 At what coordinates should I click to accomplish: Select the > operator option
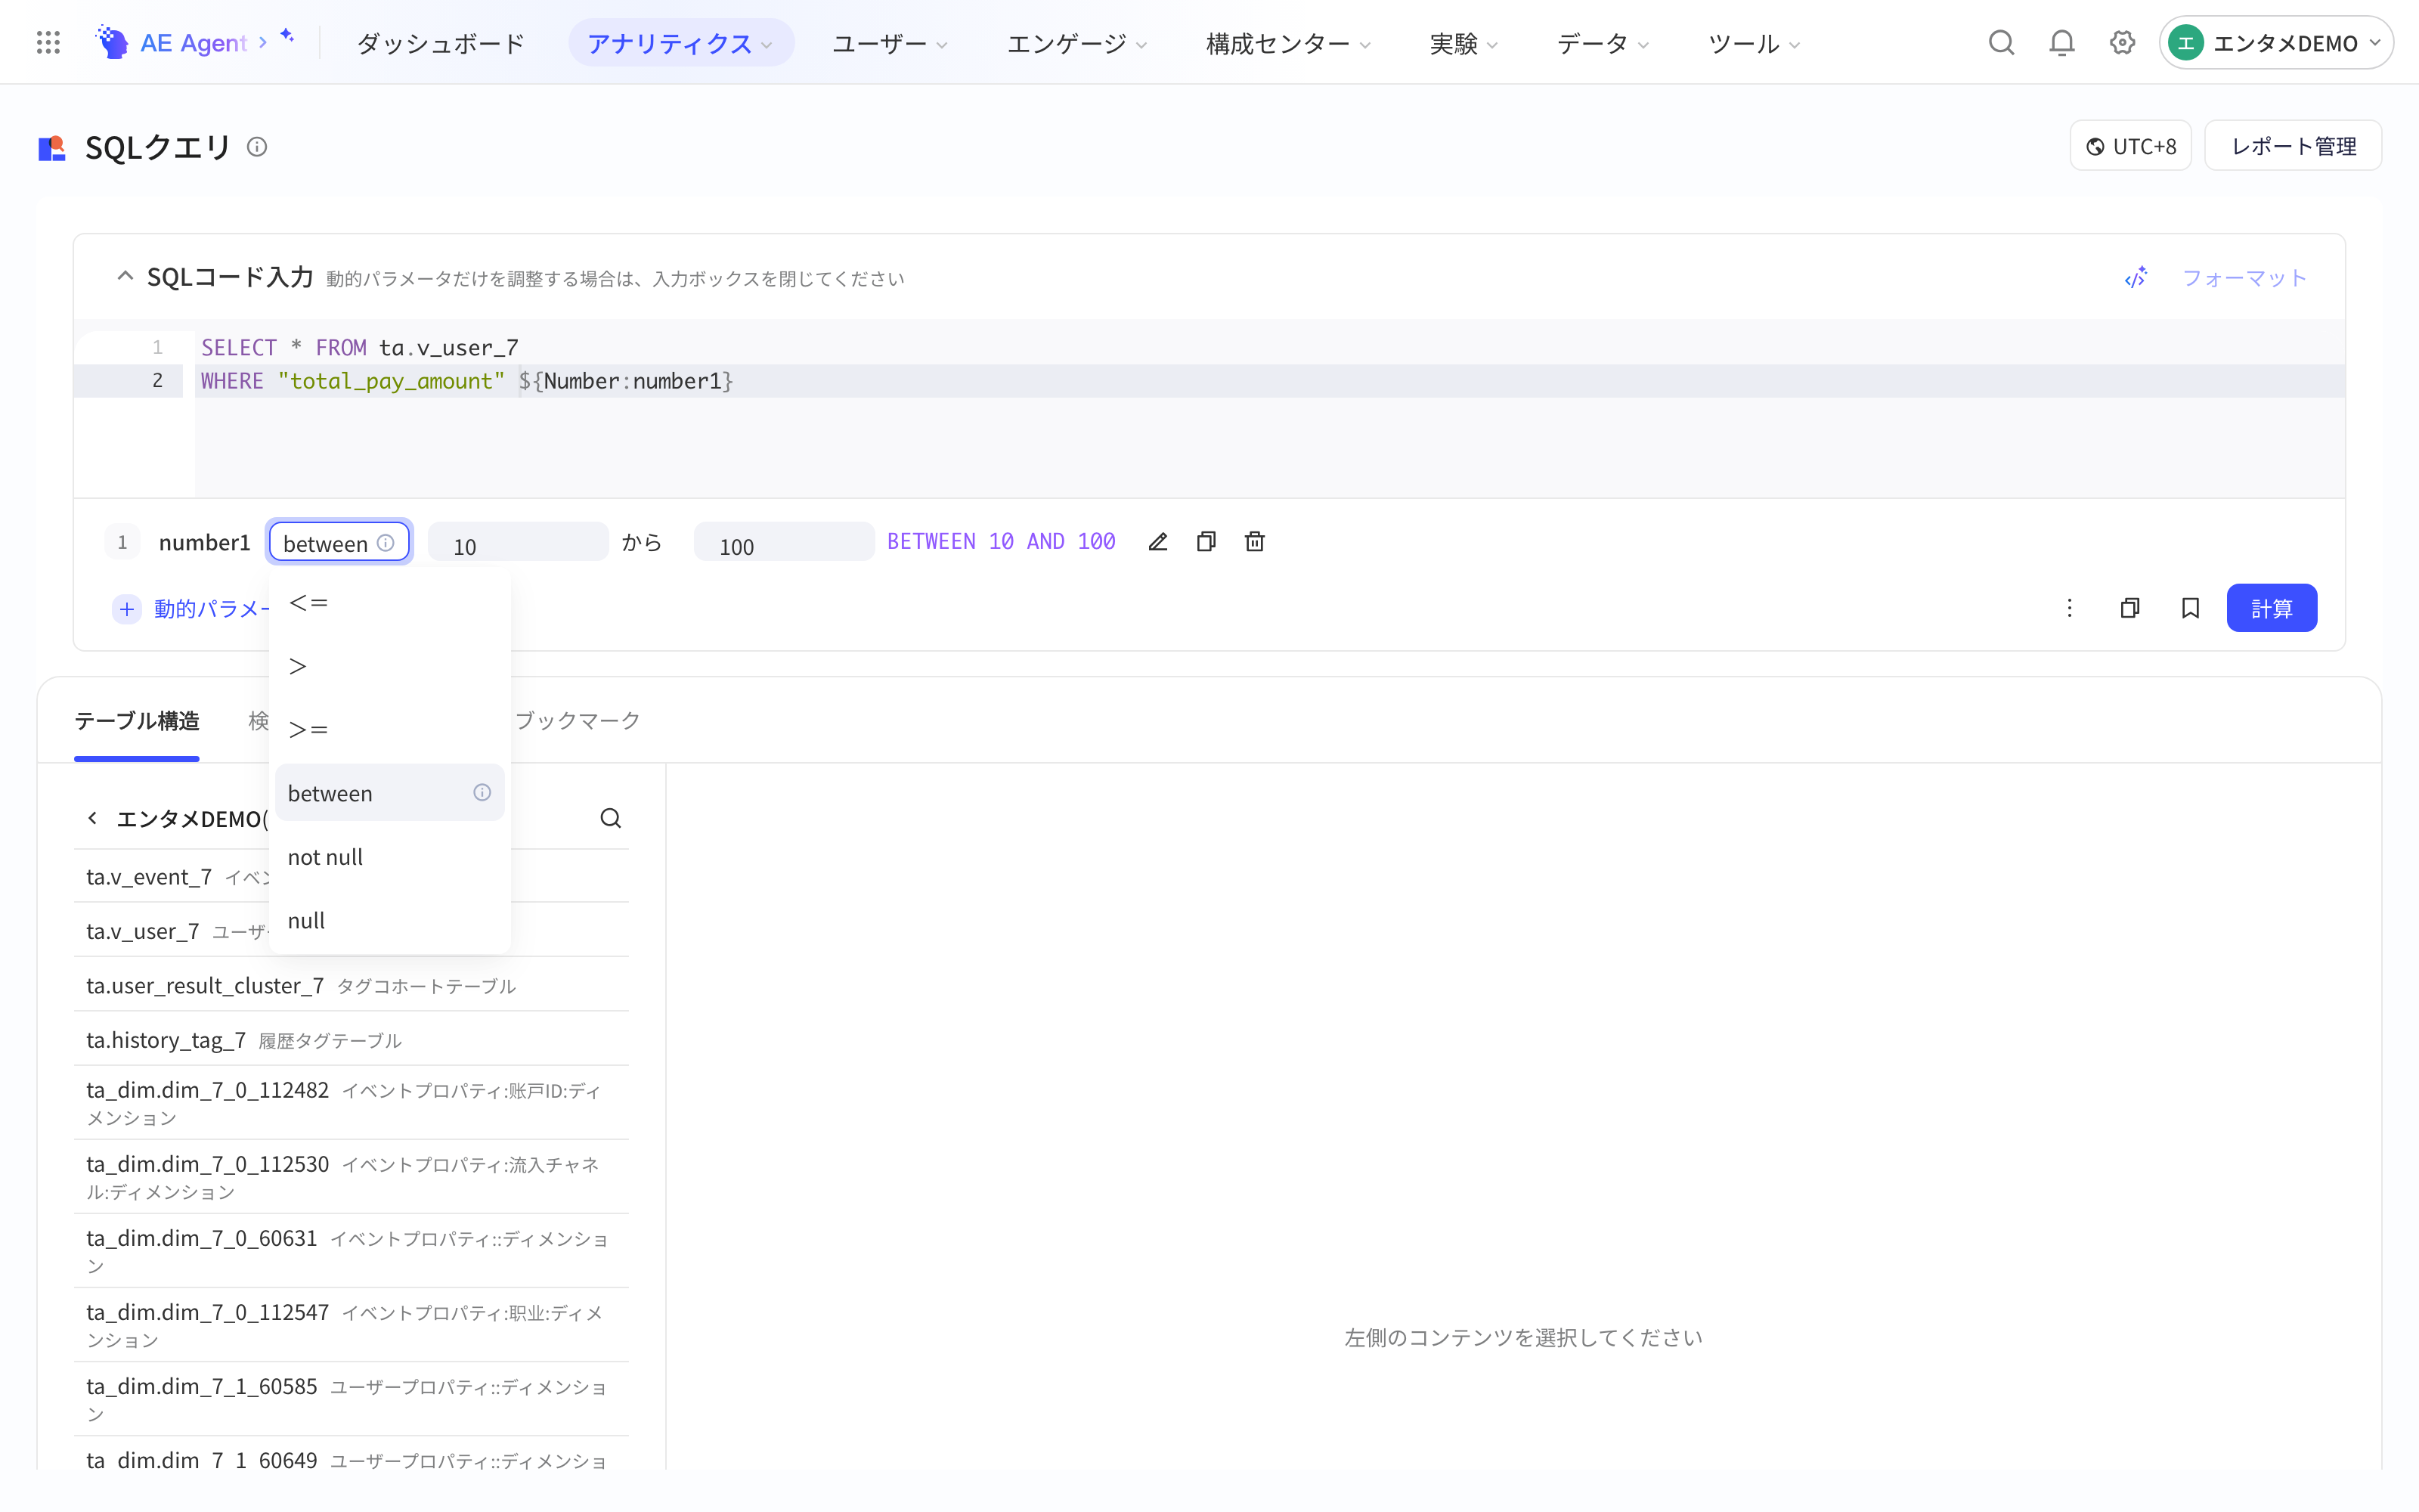pyautogui.click(x=390, y=666)
